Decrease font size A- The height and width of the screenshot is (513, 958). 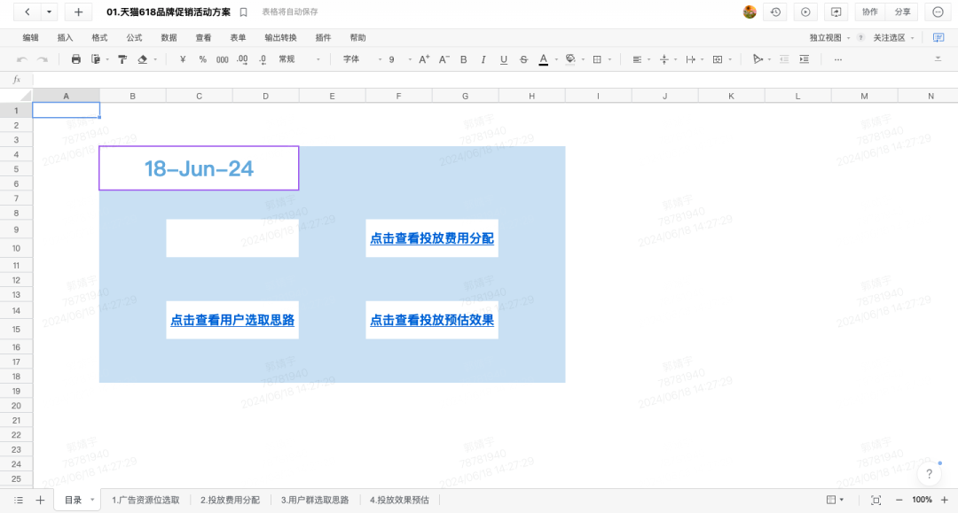click(x=444, y=59)
